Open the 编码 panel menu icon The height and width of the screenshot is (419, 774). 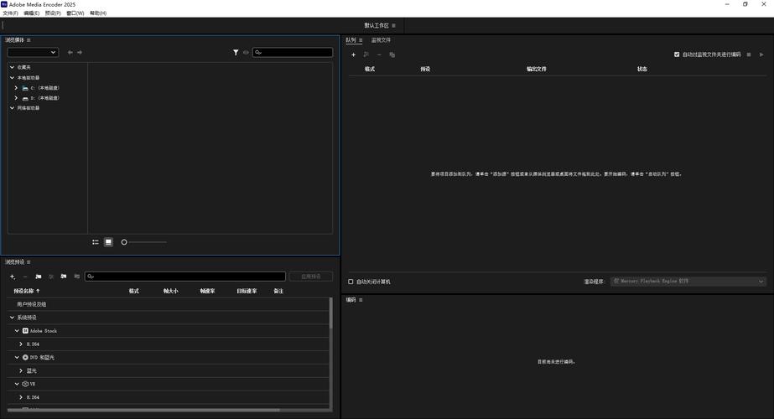361,300
